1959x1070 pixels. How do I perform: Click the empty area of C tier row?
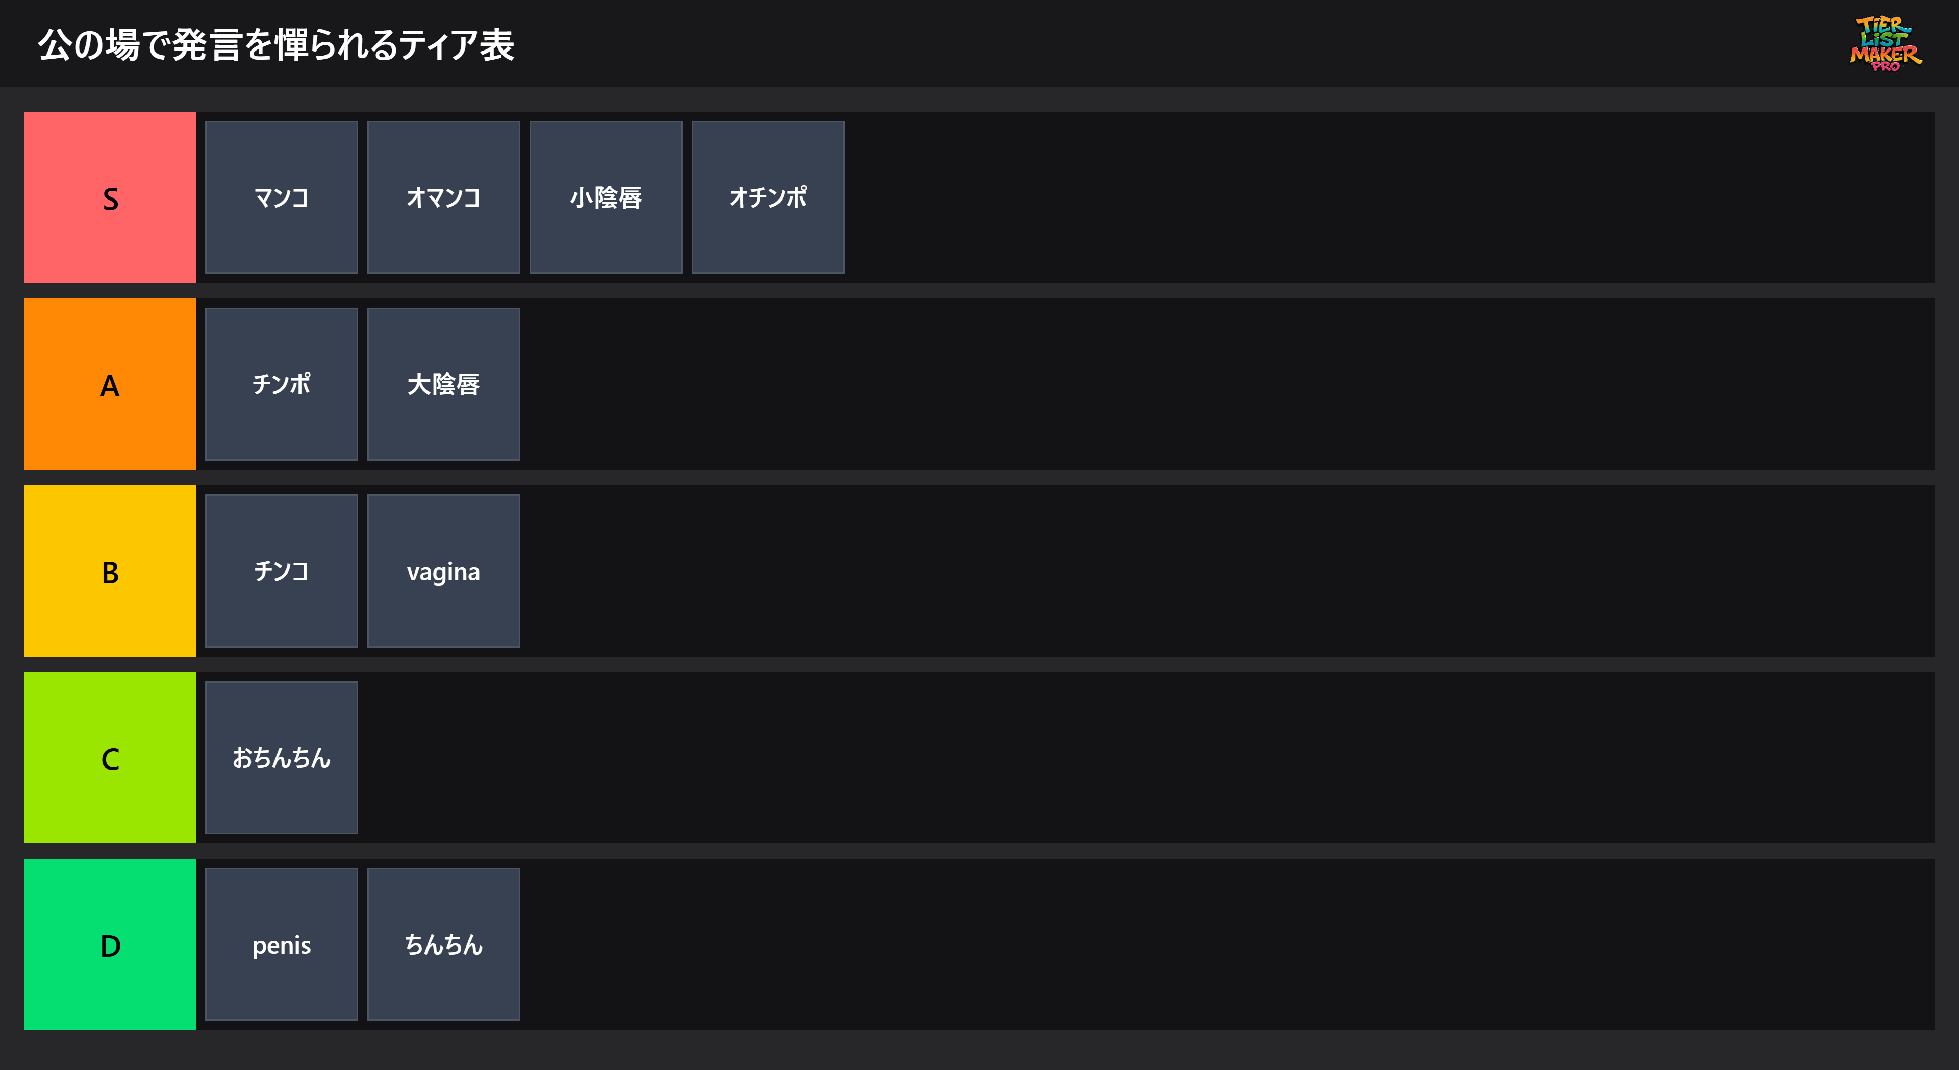(1141, 757)
